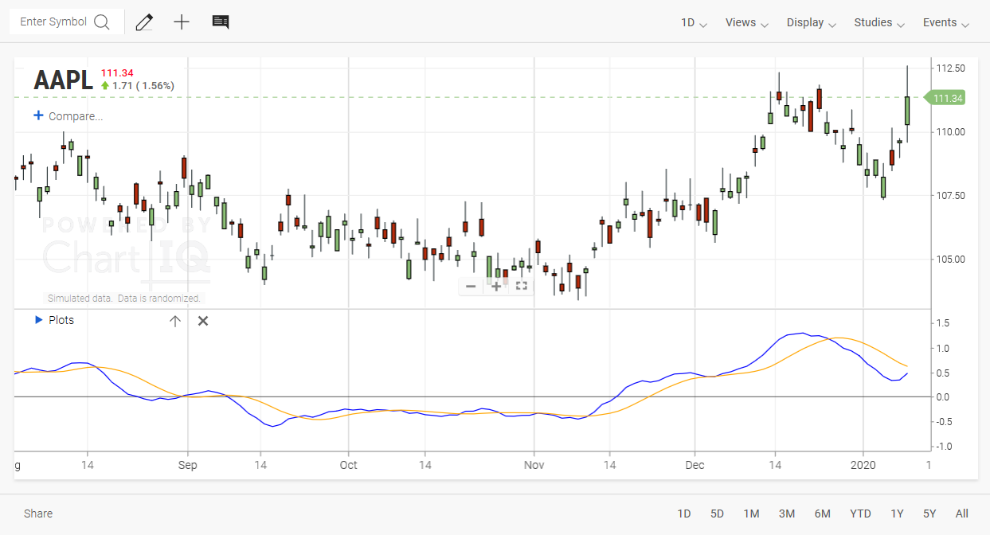Select the 3M range
This screenshot has width=990, height=535.
coord(787,514)
